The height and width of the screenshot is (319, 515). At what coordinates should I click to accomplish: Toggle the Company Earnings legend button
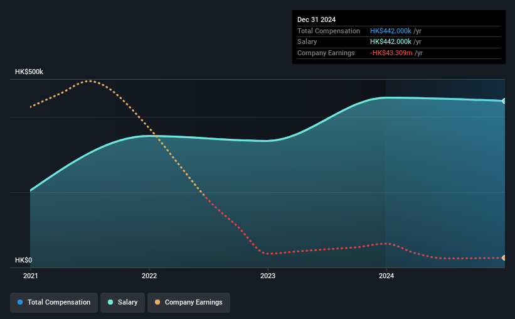[189, 302]
